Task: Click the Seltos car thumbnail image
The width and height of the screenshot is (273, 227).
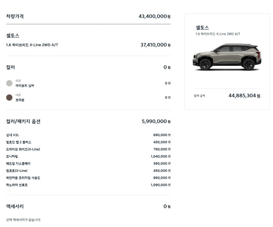Action: coord(227,57)
